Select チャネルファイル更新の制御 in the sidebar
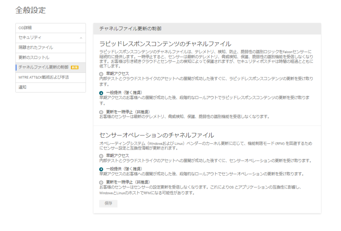This screenshot has width=341, height=231. [x=43, y=67]
